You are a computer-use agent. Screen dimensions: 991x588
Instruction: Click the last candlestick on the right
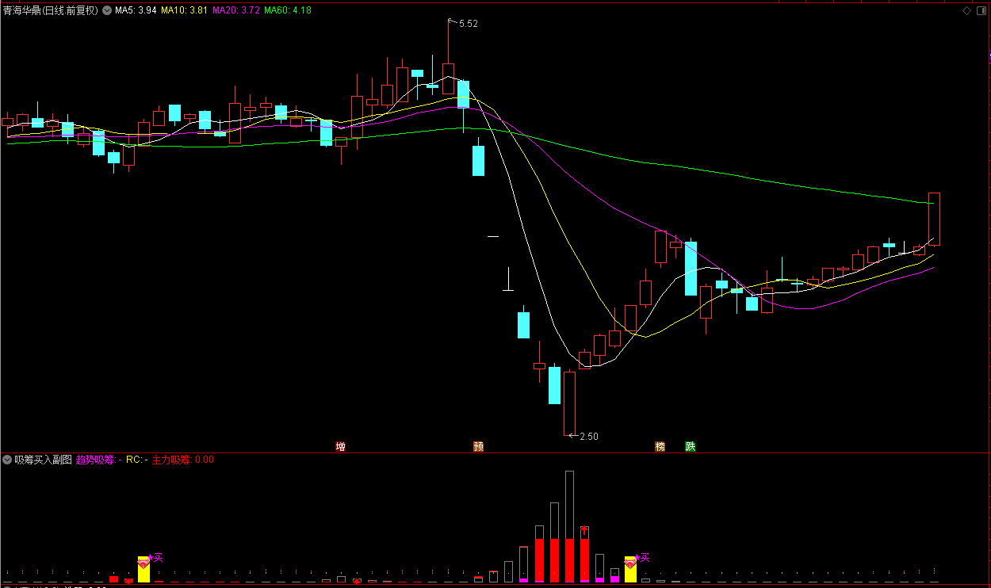(935, 220)
